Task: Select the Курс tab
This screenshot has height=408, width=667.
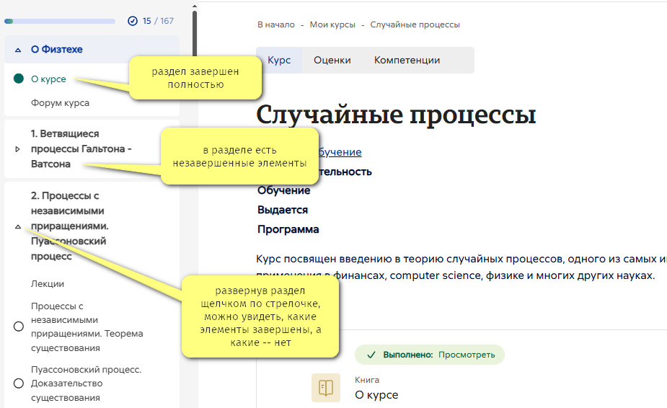Action: click(x=279, y=61)
